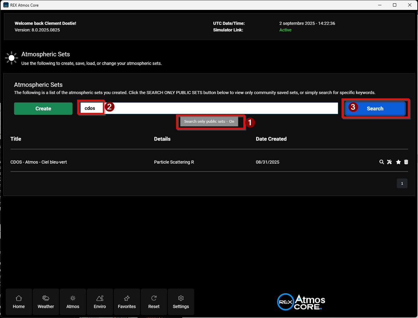Maximize the REX Atmos Core window
418x318 pixels.
point(395,5)
